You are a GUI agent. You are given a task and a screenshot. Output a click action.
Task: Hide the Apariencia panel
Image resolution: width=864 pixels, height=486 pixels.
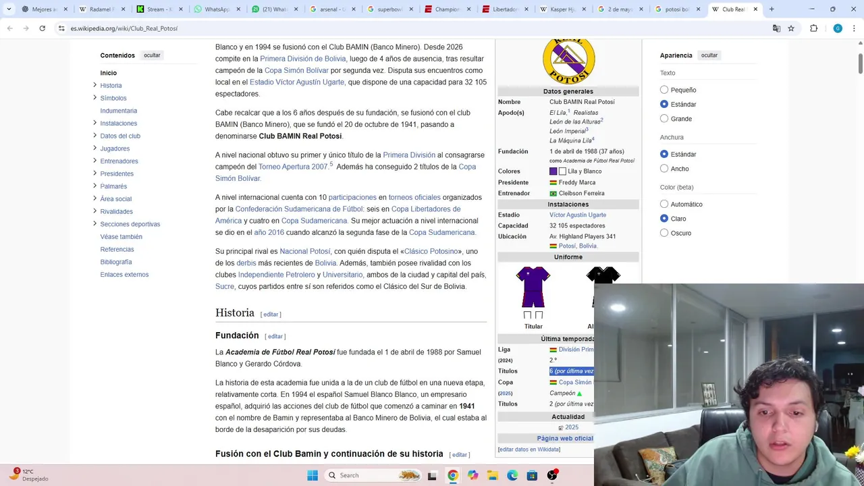pos(709,55)
